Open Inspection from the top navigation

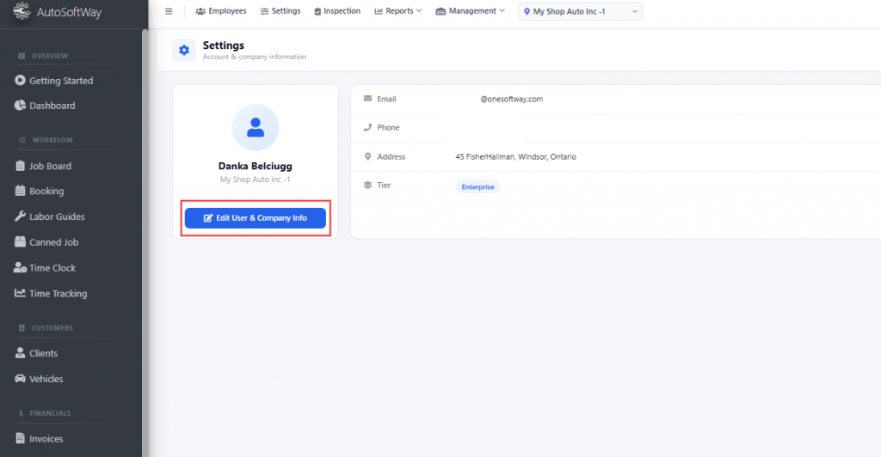tap(336, 11)
